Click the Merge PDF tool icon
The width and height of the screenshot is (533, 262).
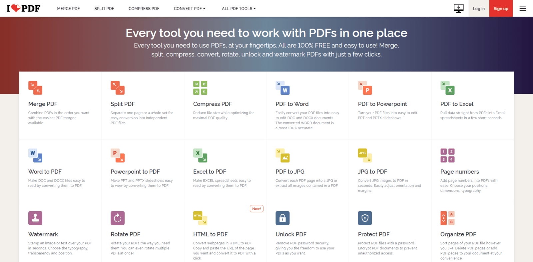35,88
